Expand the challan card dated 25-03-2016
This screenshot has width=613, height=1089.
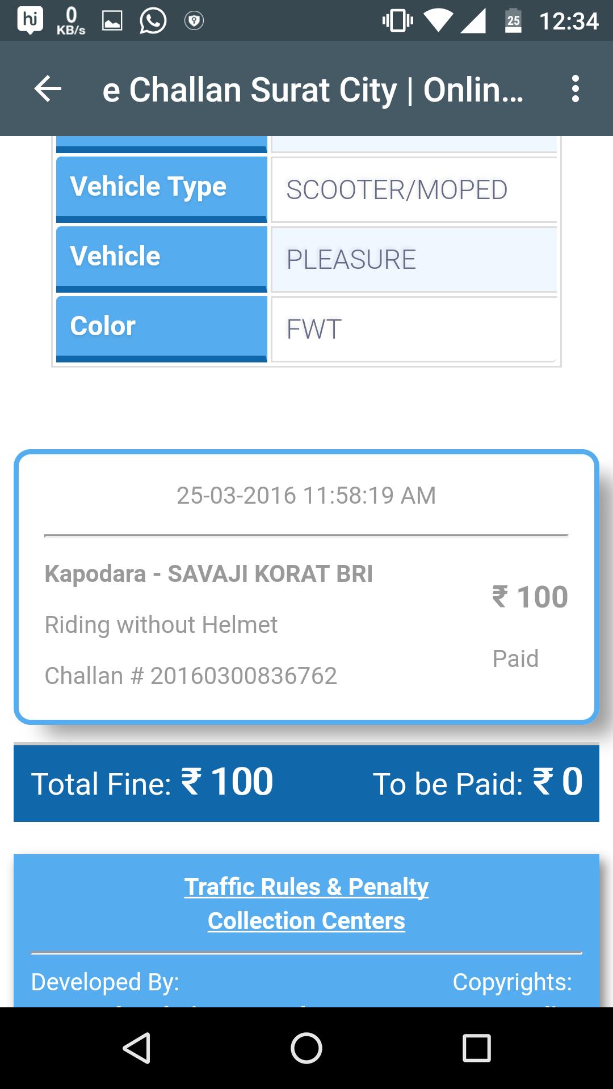(306, 495)
